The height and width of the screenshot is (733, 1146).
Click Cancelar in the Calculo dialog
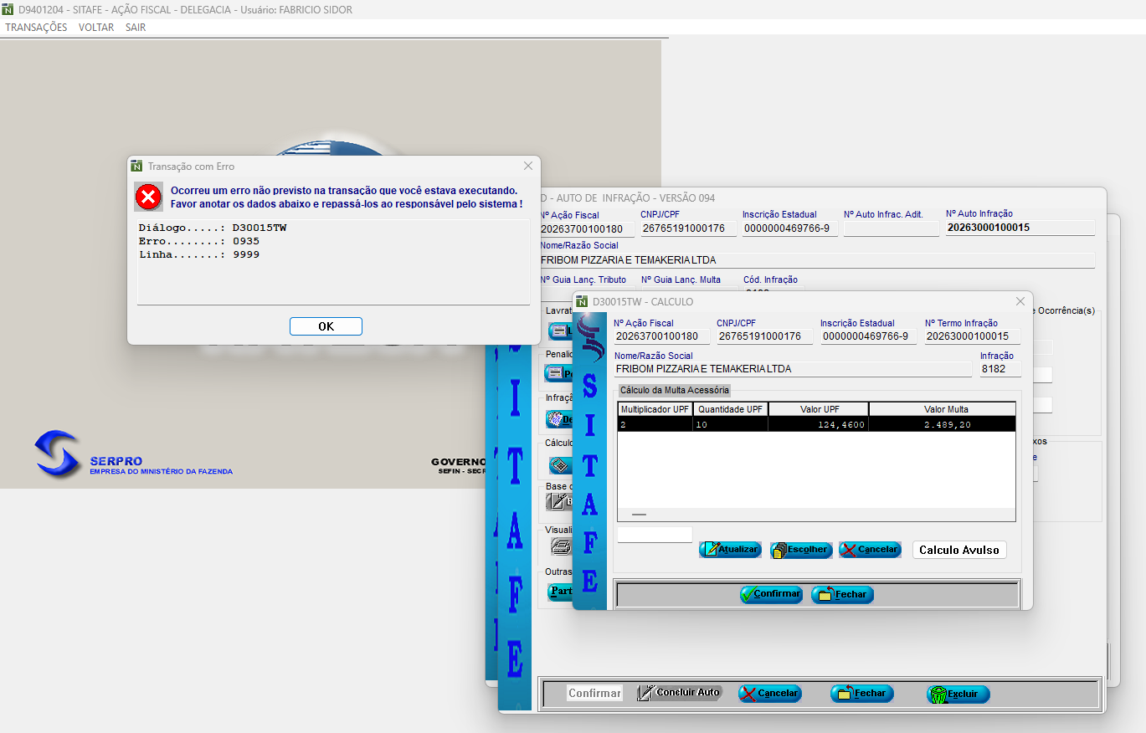coord(870,550)
